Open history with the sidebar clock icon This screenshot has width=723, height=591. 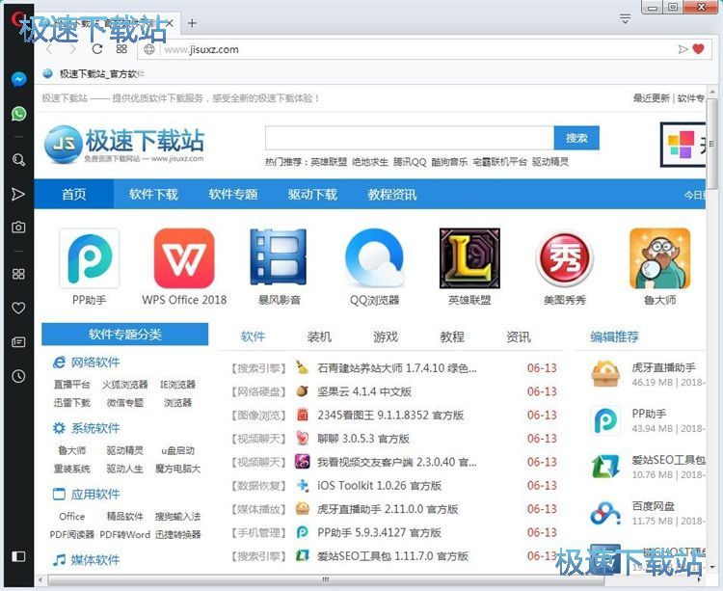pyautogui.click(x=18, y=376)
